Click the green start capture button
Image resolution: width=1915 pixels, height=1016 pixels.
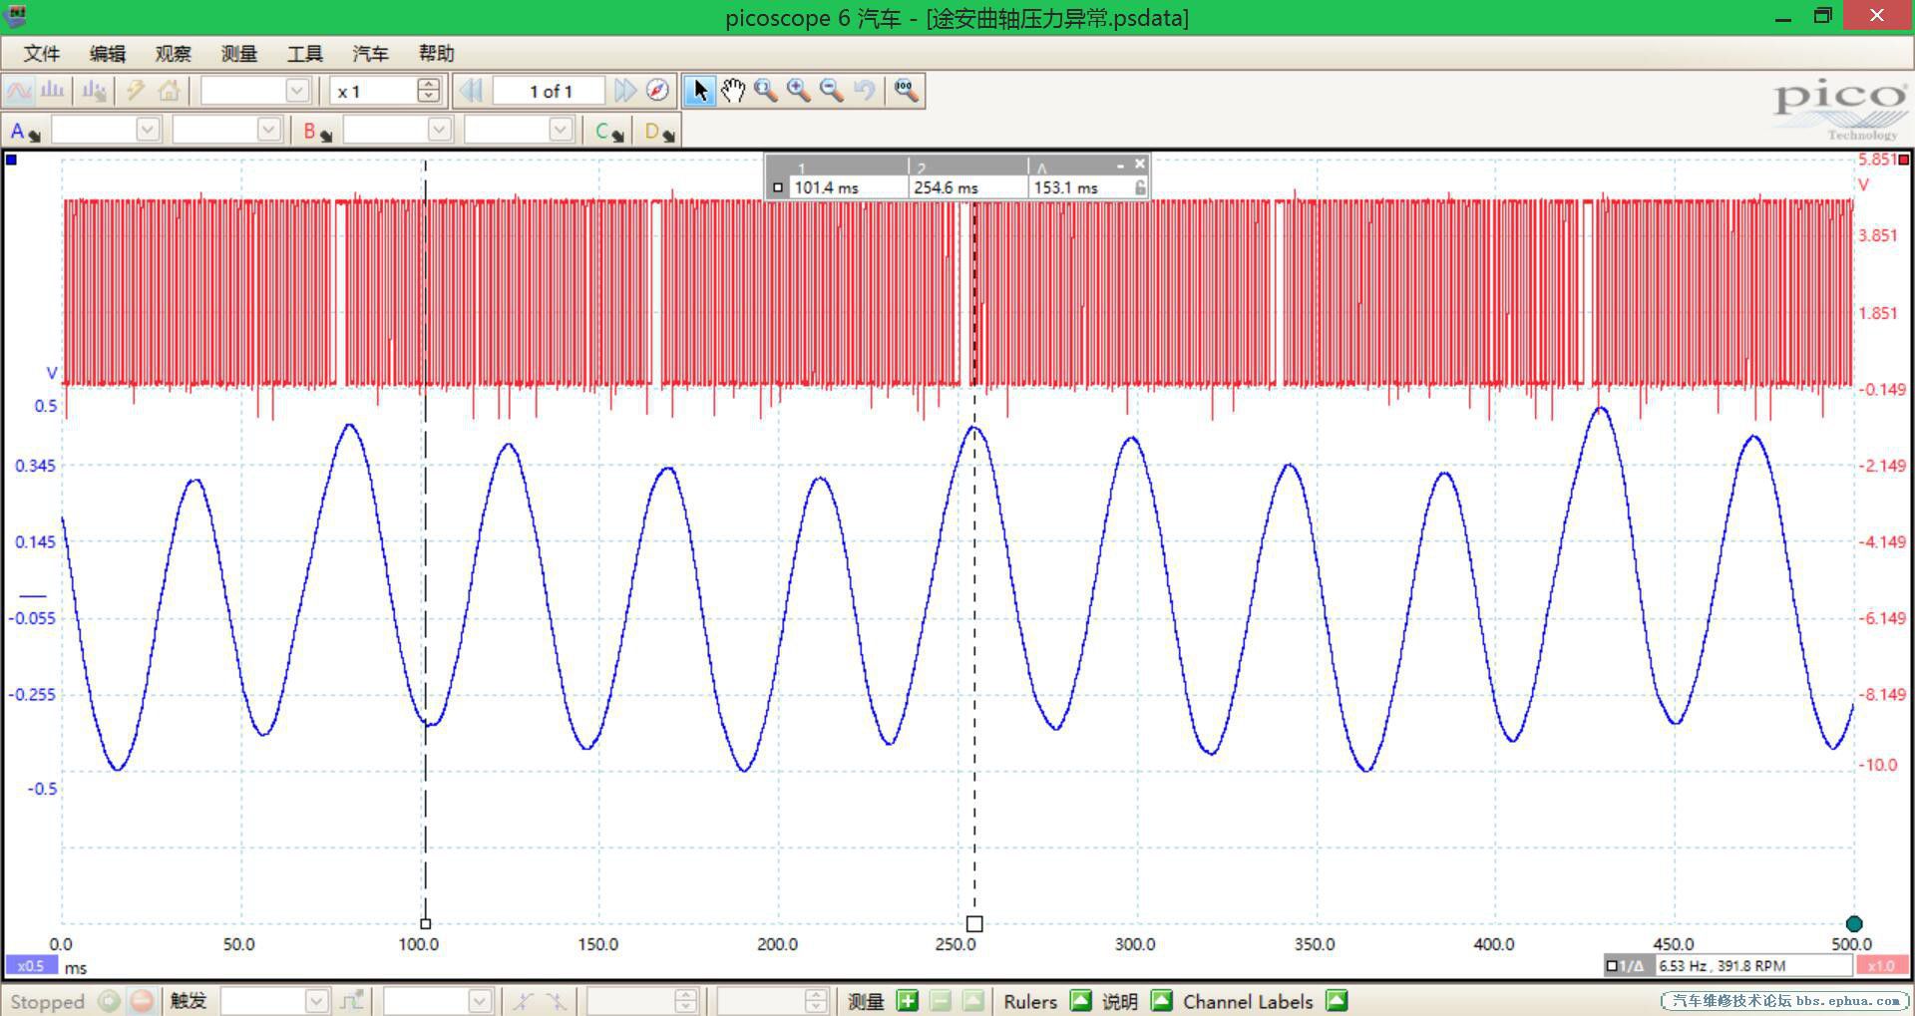point(109,1001)
